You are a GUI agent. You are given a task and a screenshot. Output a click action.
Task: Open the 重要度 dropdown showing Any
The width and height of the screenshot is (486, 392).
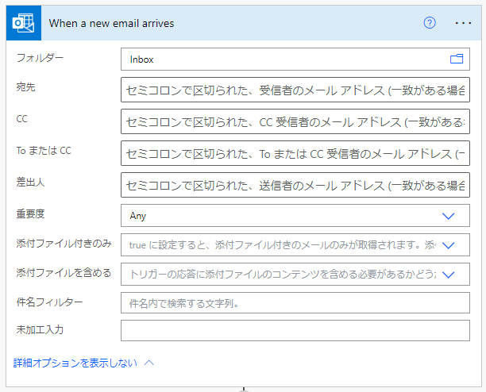pos(278,215)
